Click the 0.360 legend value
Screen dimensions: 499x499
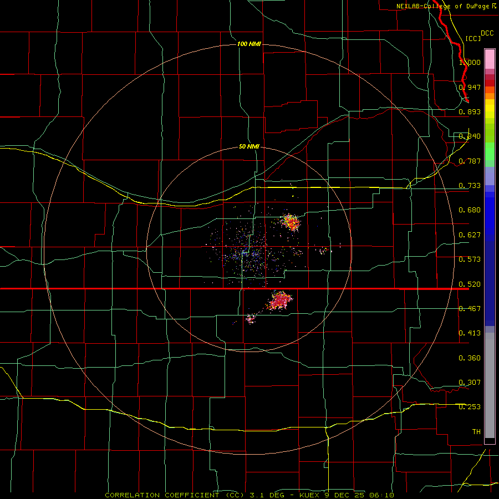(470, 358)
